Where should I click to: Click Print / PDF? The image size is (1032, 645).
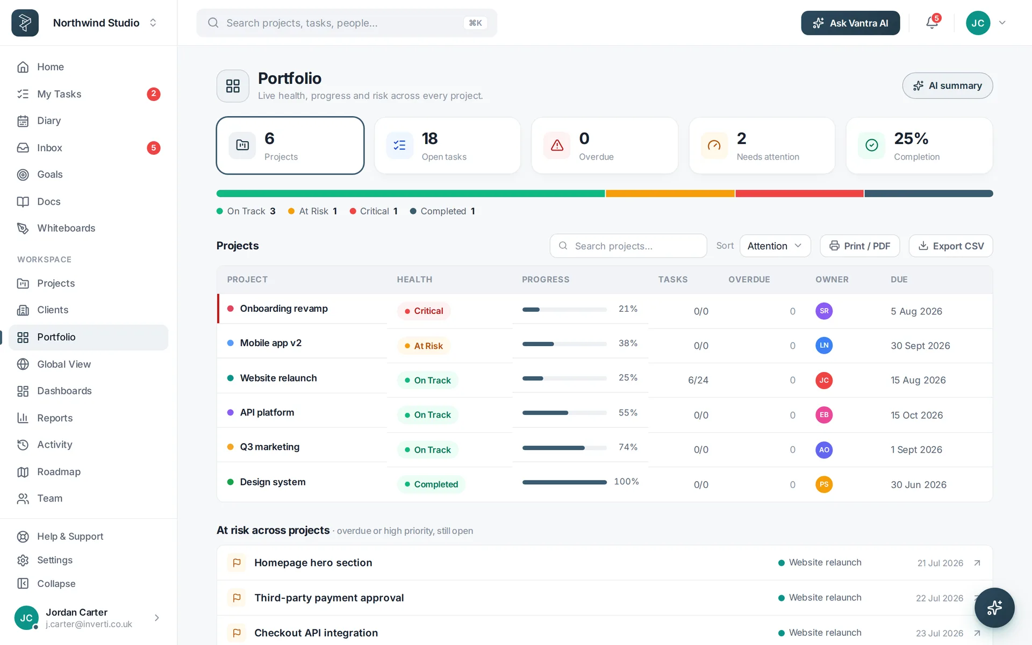click(x=859, y=246)
